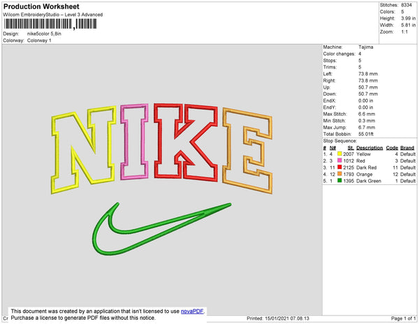Select the Yellow thread color swatch
The height and width of the screenshot is (324, 419).
pyautogui.click(x=339, y=154)
